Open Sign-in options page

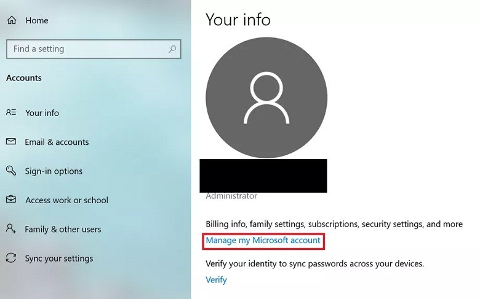coord(54,171)
